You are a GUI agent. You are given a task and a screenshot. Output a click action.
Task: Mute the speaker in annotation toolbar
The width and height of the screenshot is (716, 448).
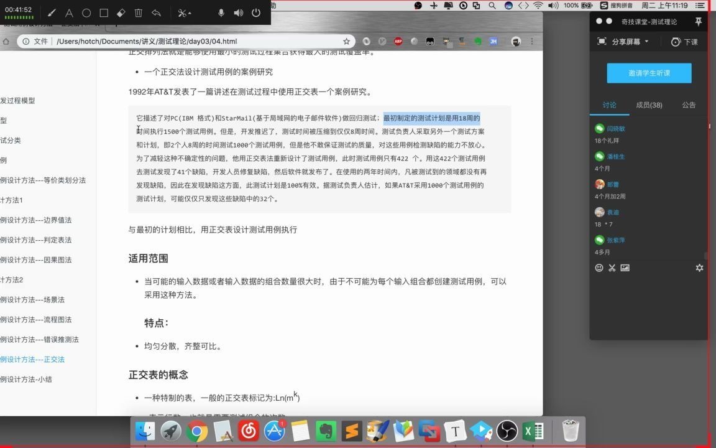tap(238, 12)
